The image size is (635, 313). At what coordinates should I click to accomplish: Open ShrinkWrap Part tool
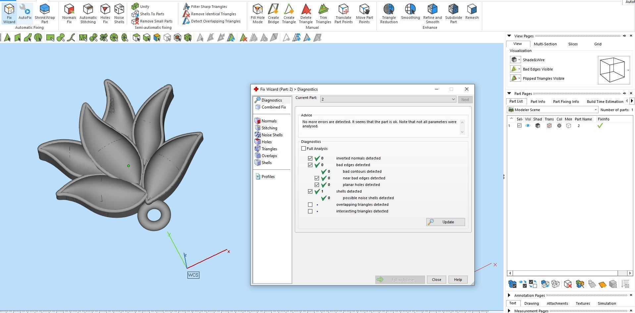click(45, 14)
